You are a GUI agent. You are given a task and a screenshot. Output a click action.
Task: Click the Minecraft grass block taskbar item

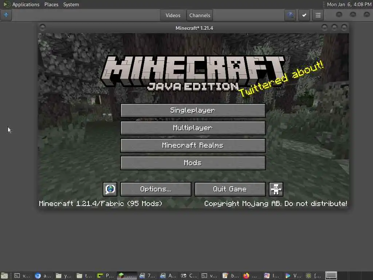point(126,276)
